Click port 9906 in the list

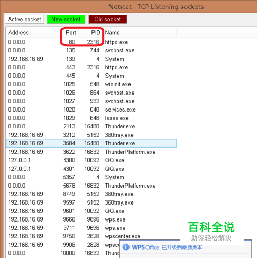(x=69, y=245)
